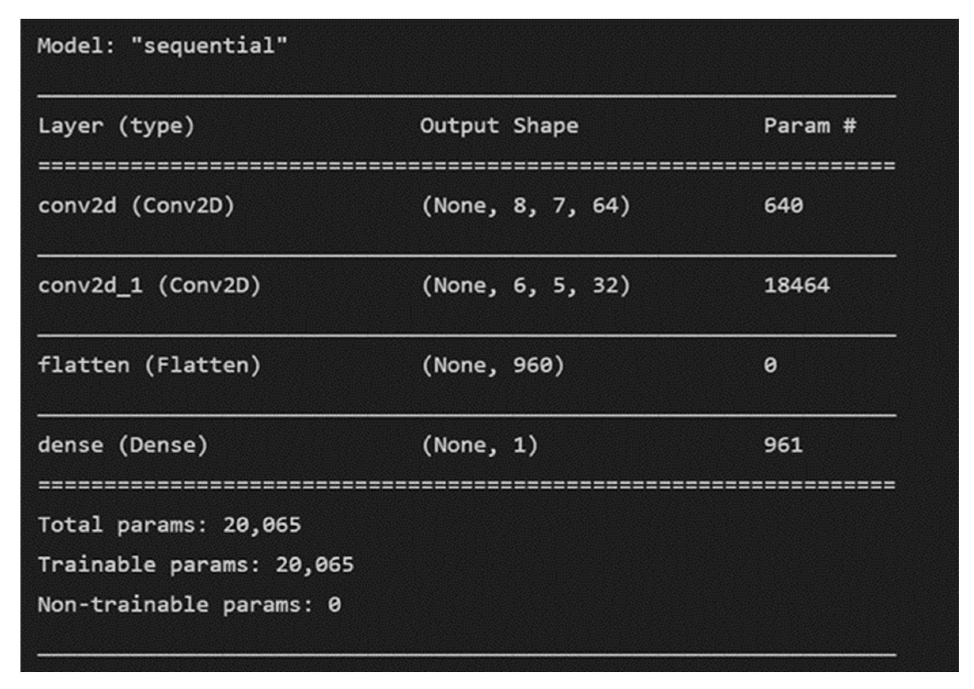Click output shape (None, 8, 7, 64)
974x689 pixels.
pos(526,206)
